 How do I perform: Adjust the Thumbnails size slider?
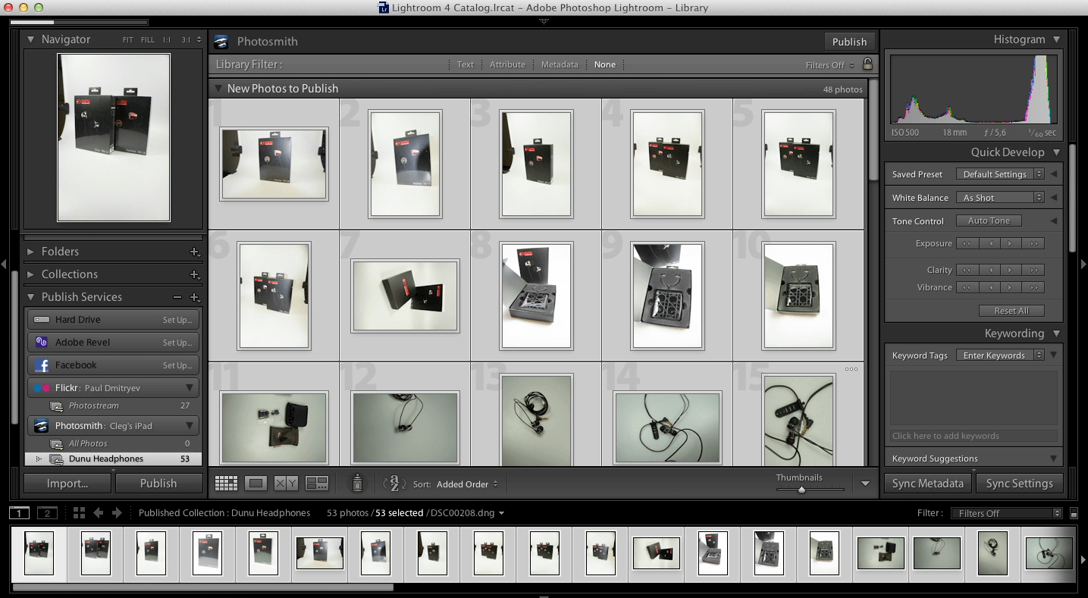coord(801,490)
